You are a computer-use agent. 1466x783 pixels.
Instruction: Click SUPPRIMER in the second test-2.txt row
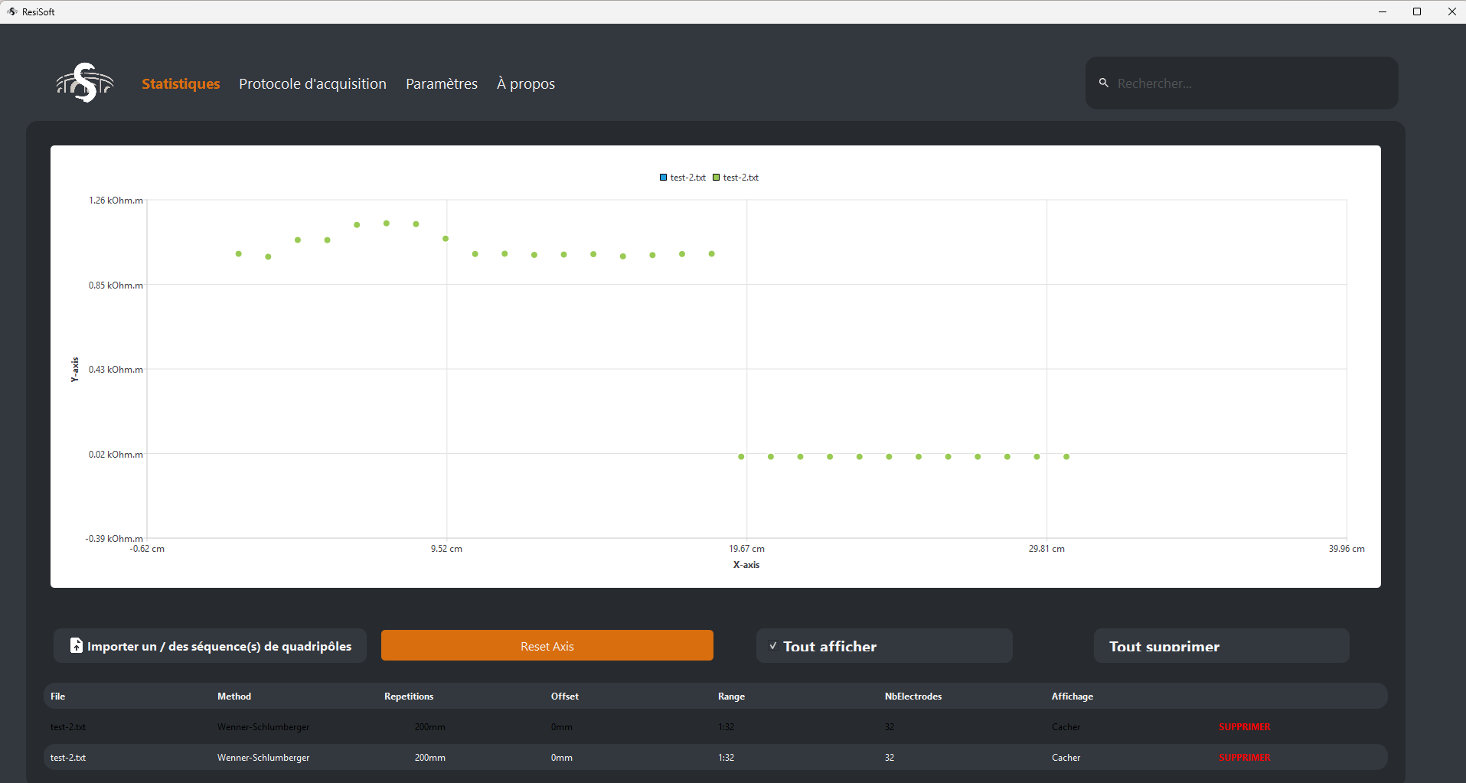click(1245, 758)
